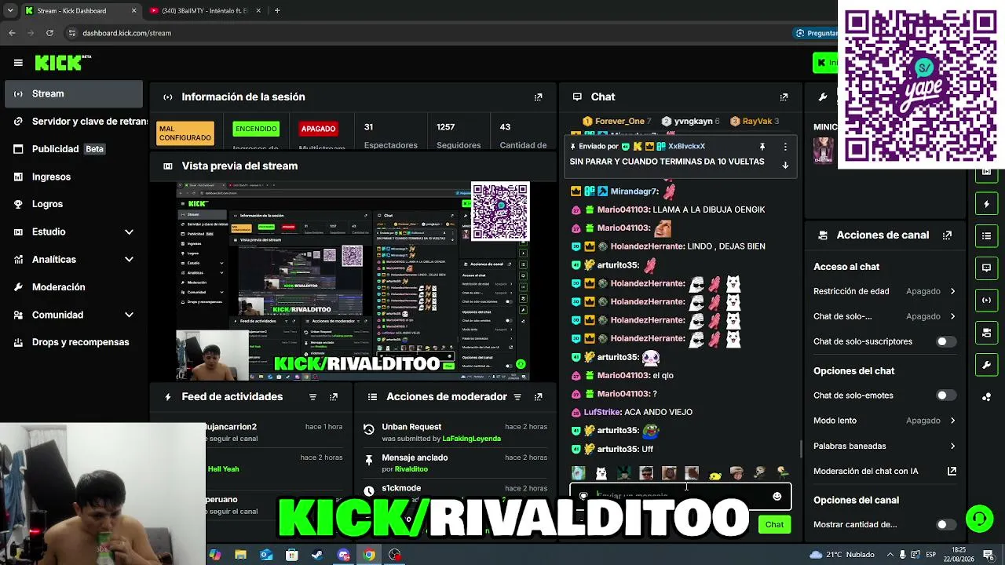
Task: Pop out the Acciones de moderador panel
Action: [x=538, y=397]
